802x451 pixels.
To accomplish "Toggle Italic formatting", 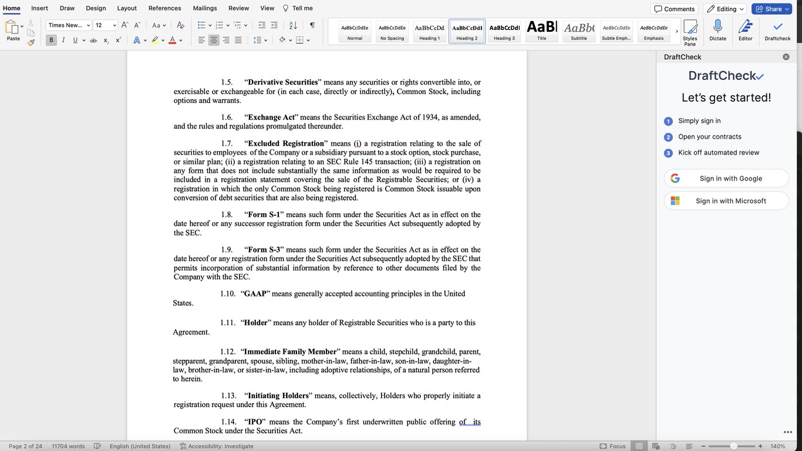I will point(63,41).
